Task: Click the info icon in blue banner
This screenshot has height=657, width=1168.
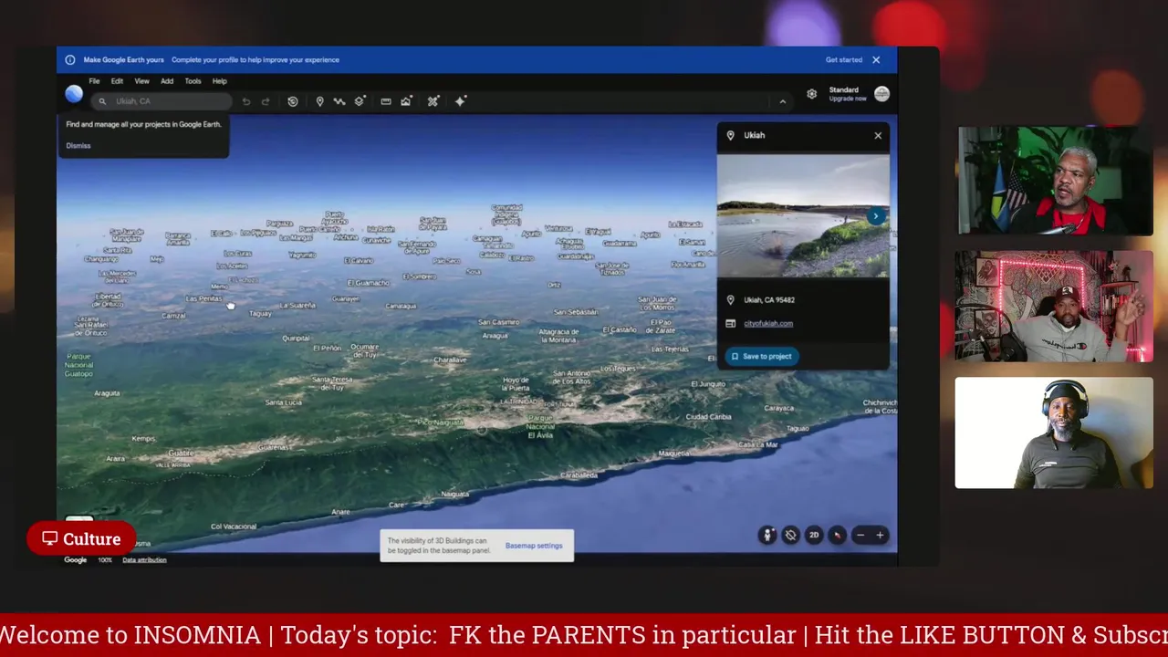Action: tap(70, 60)
